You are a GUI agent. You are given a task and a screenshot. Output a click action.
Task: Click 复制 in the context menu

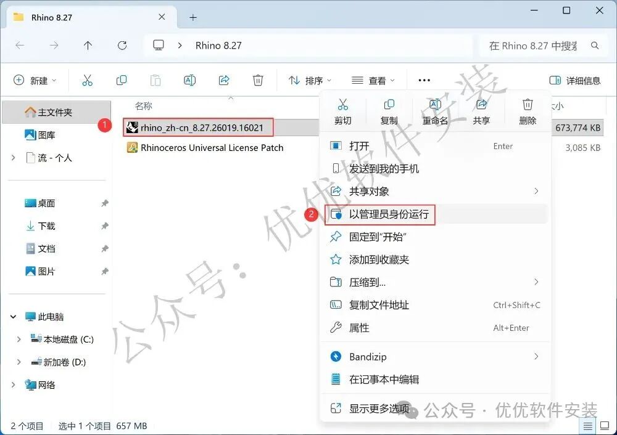pos(389,112)
